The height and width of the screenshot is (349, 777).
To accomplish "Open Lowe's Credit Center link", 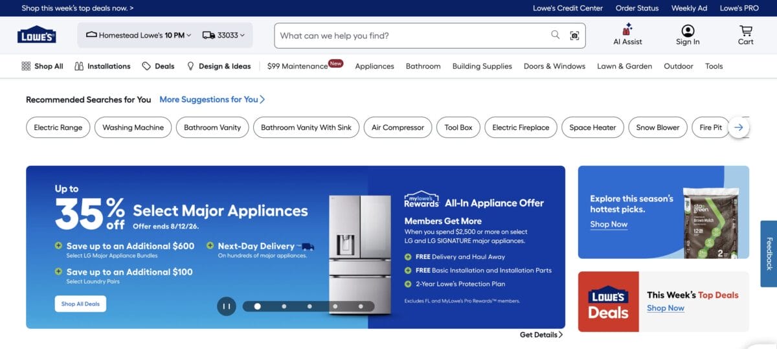I will click(568, 8).
